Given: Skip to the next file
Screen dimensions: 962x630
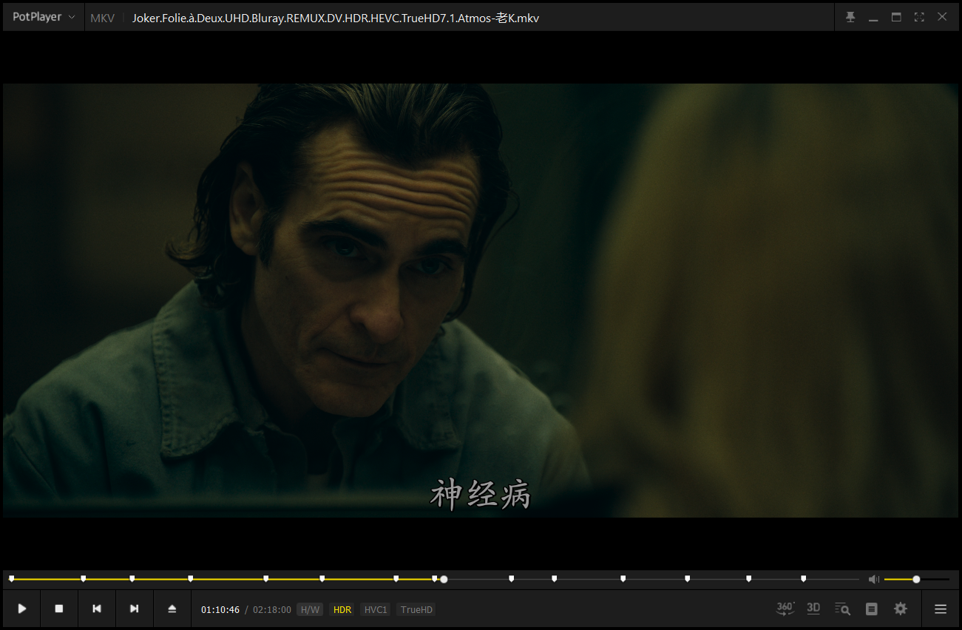Looking at the screenshot, I should pos(135,609).
